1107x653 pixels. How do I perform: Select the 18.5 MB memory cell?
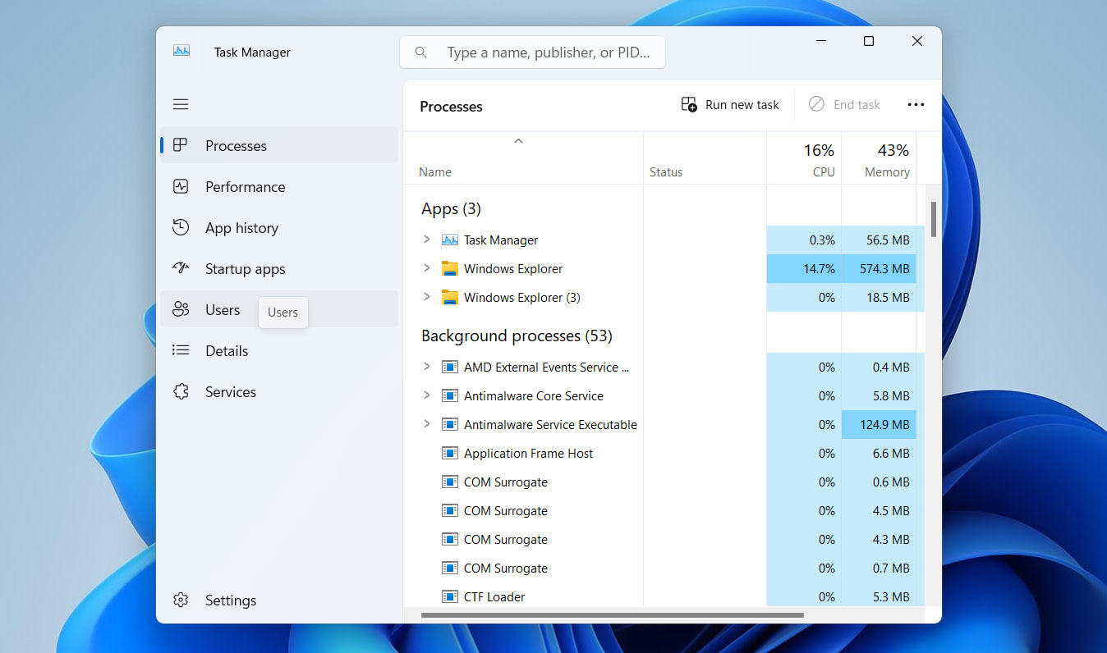pyautogui.click(x=879, y=297)
